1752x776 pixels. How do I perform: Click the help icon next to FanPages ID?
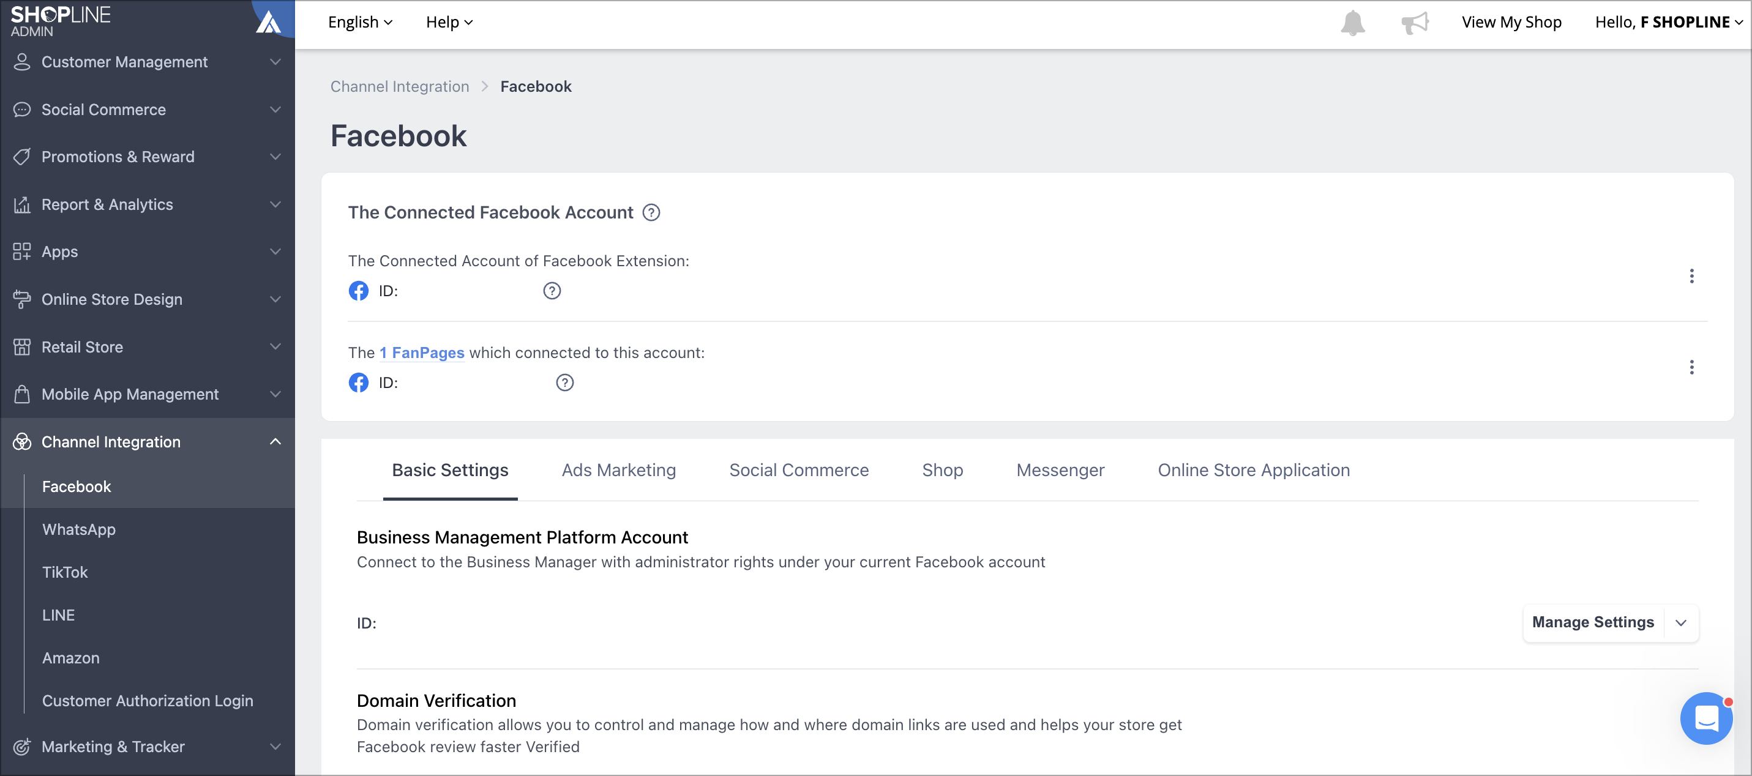564,383
